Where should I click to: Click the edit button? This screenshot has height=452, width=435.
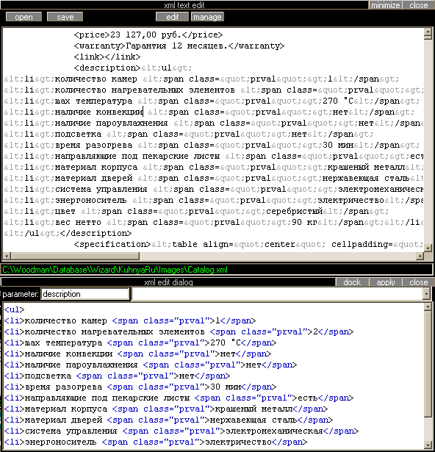172,17
